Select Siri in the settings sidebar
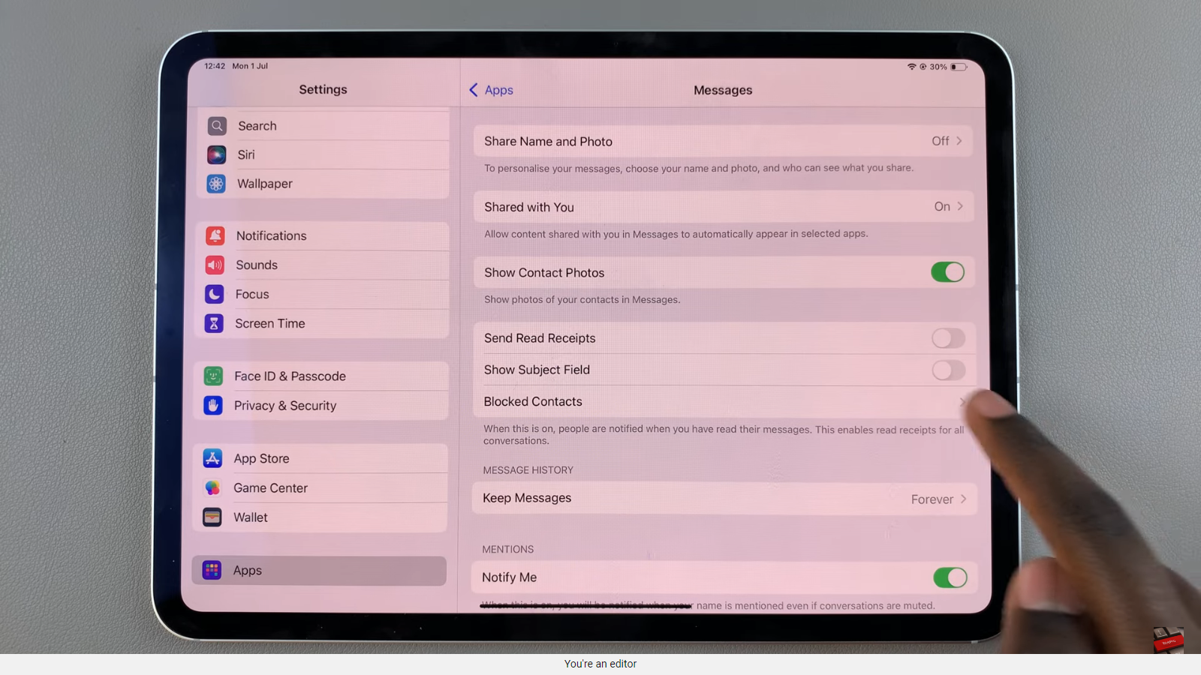This screenshot has width=1201, height=675. coord(324,154)
